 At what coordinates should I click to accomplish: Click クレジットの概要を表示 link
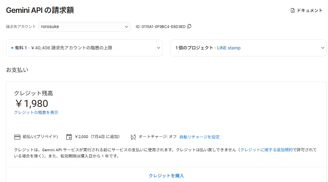(x=36, y=112)
